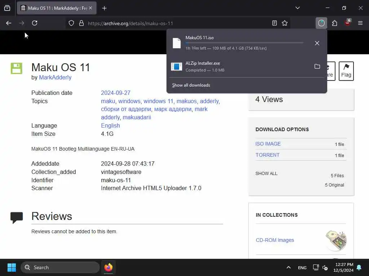The height and width of the screenshot is (276, 369).
Task: Show ALZip Installer.exe in folder
Action: click(317, 66)
